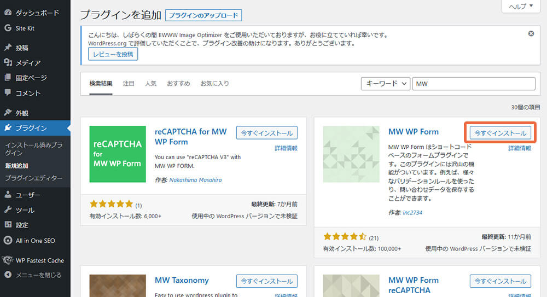
Task: Open メディア menu item
Action: (28, 63)
